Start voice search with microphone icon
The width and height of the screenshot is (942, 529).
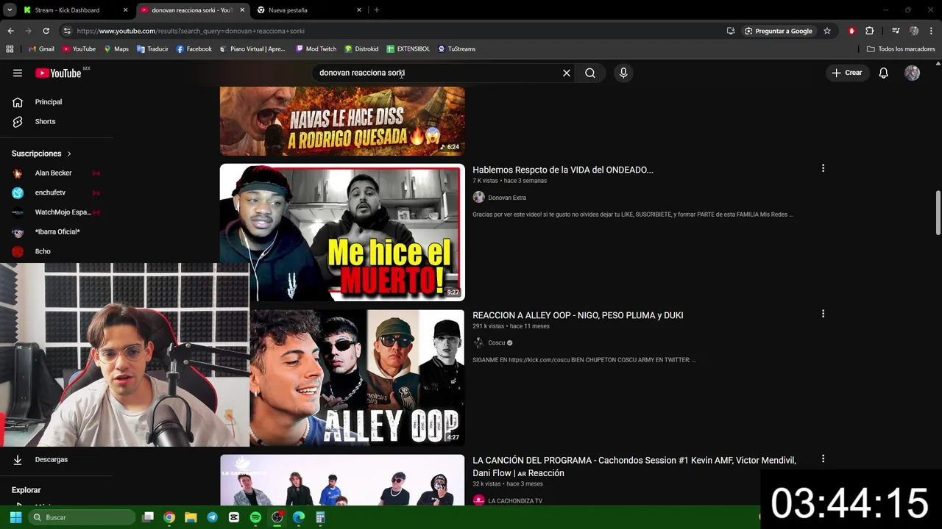point(623,73)
